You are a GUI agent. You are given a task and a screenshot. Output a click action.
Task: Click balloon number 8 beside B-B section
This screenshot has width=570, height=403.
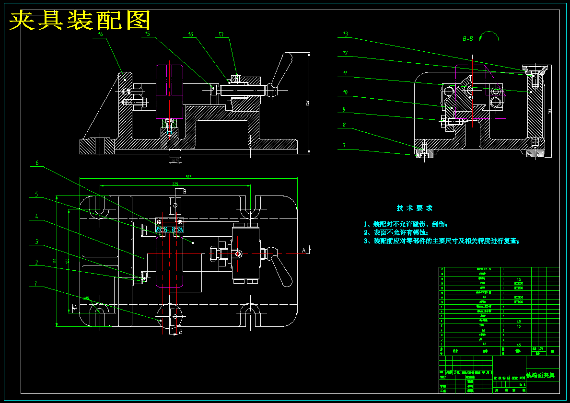click(344, 125)
